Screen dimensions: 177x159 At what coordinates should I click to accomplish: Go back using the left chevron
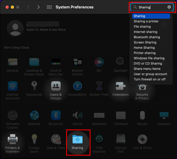pos(29,7)
